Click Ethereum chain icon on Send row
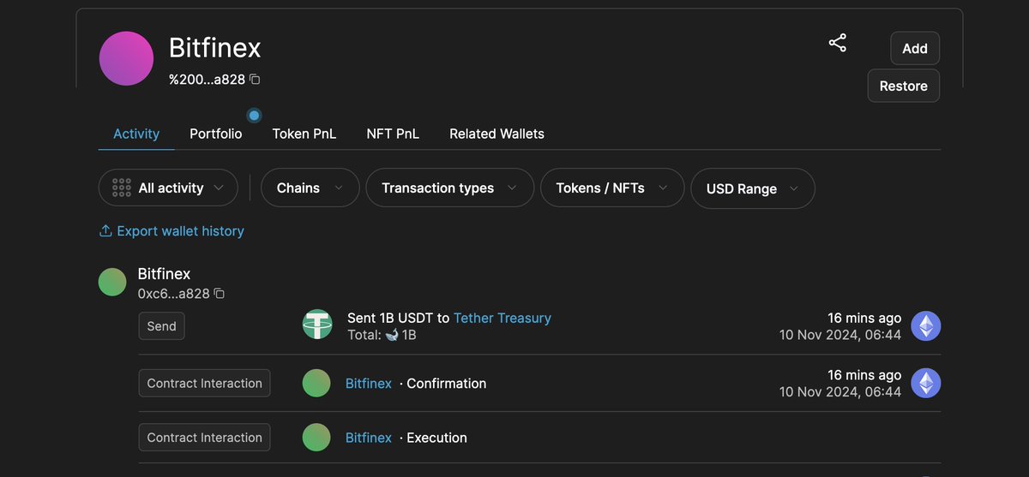This screenshot has height=477, width=1029. (x=925, y=325)
